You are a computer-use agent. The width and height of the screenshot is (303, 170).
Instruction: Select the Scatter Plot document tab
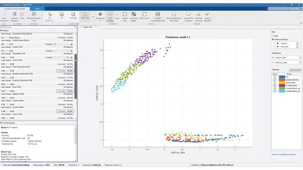[x=88, y=27]
